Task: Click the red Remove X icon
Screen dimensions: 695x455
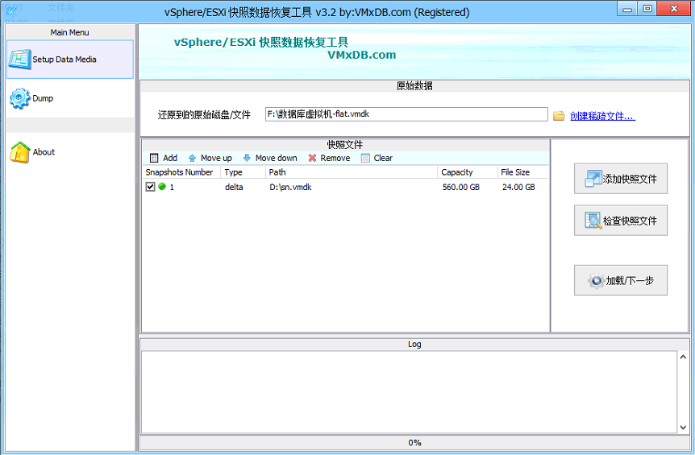Action: pos(313,158)
